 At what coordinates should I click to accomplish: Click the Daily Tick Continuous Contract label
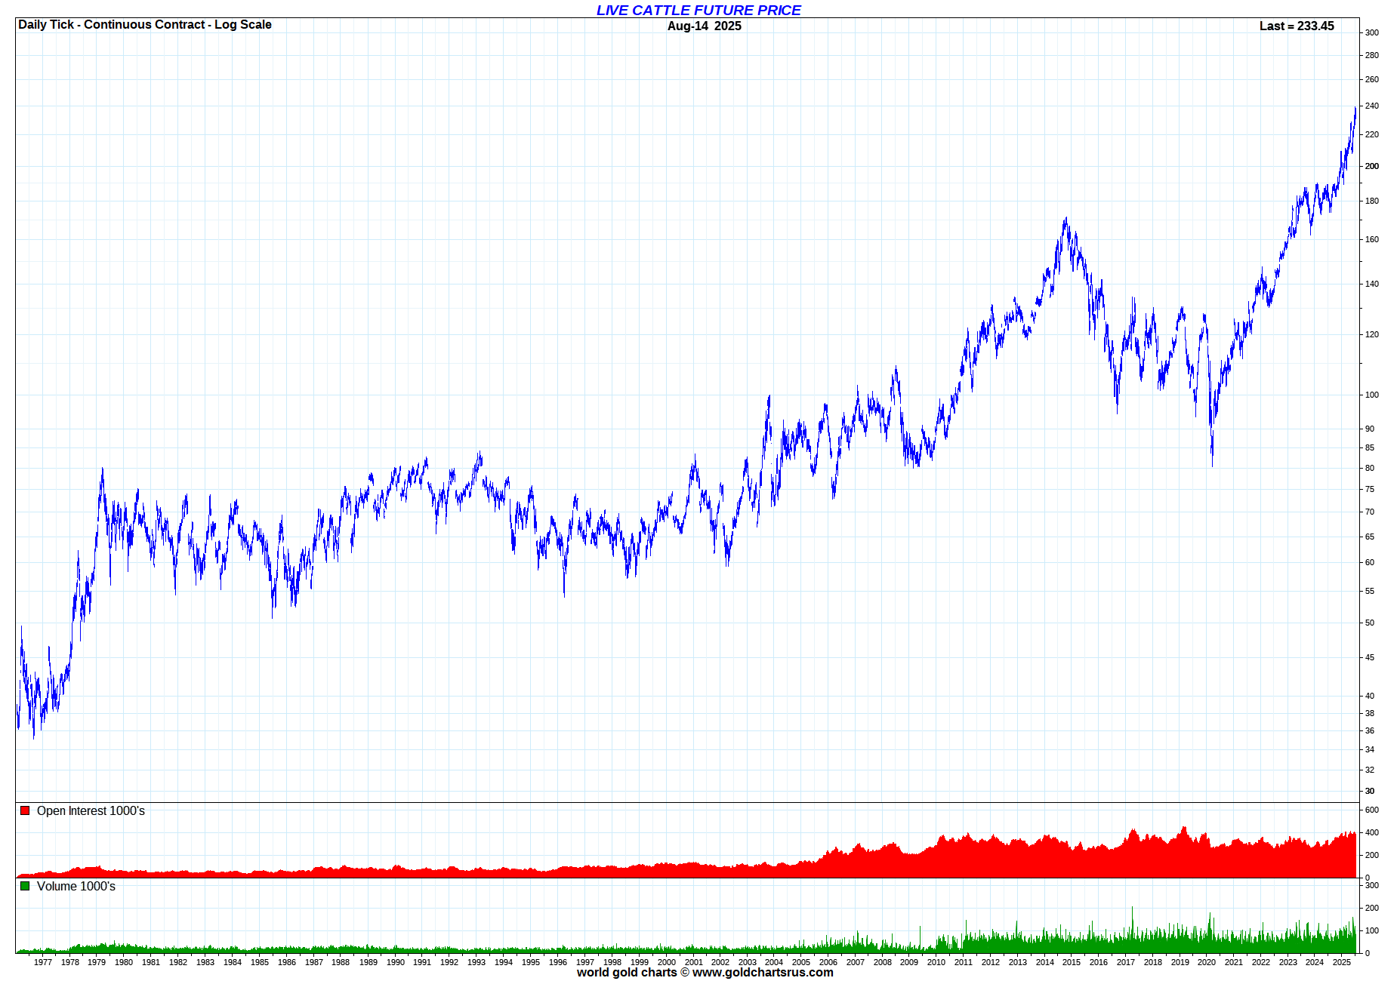tap(145, 24)
